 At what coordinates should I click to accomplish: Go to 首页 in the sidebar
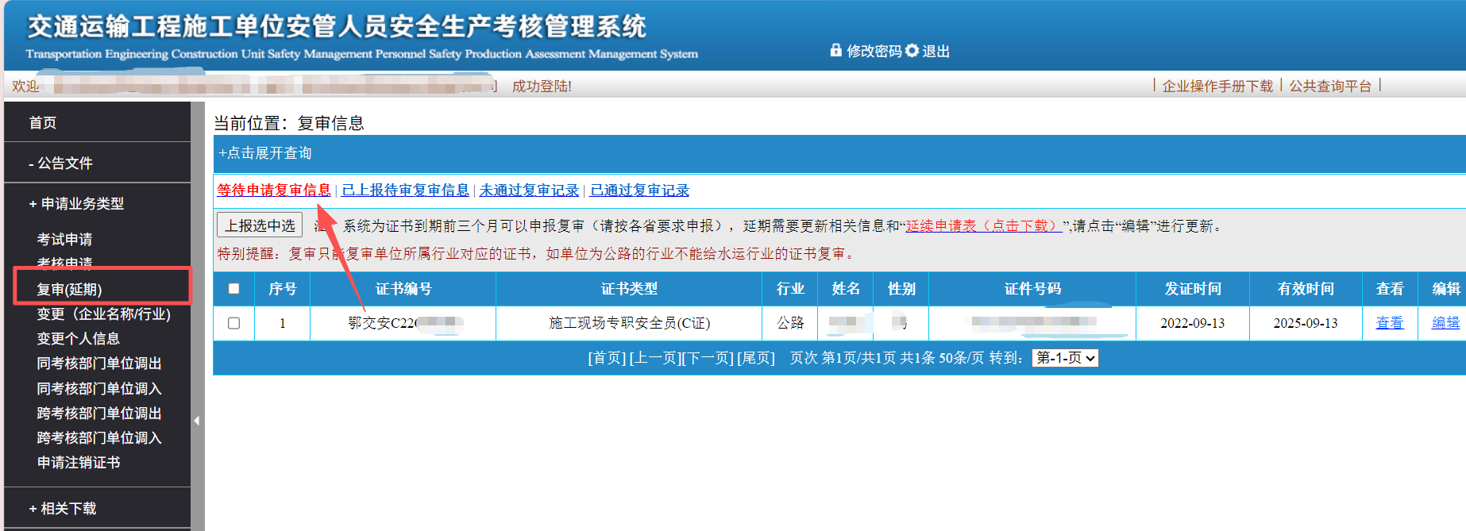click(43, 123)
